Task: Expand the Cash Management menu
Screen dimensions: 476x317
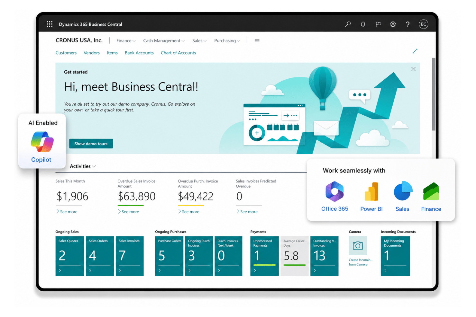Action: [x=164, y=41]
